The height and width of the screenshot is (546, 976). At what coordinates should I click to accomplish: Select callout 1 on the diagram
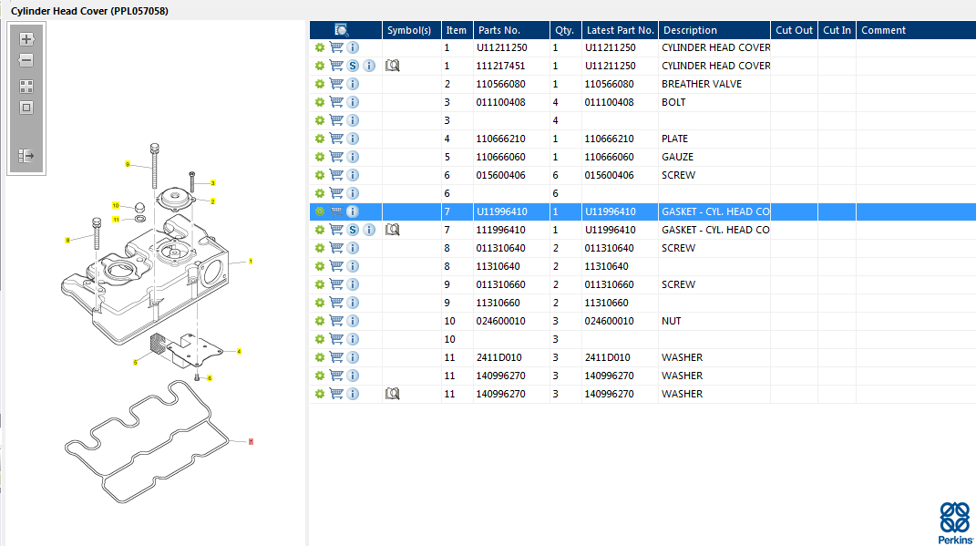251,262
